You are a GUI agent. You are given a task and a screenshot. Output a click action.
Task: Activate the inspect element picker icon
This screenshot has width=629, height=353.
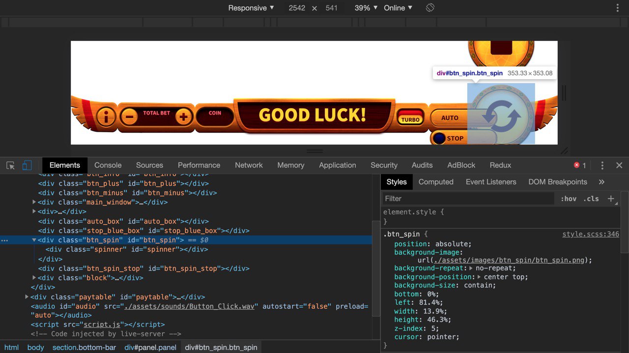(x=10, y=165)
